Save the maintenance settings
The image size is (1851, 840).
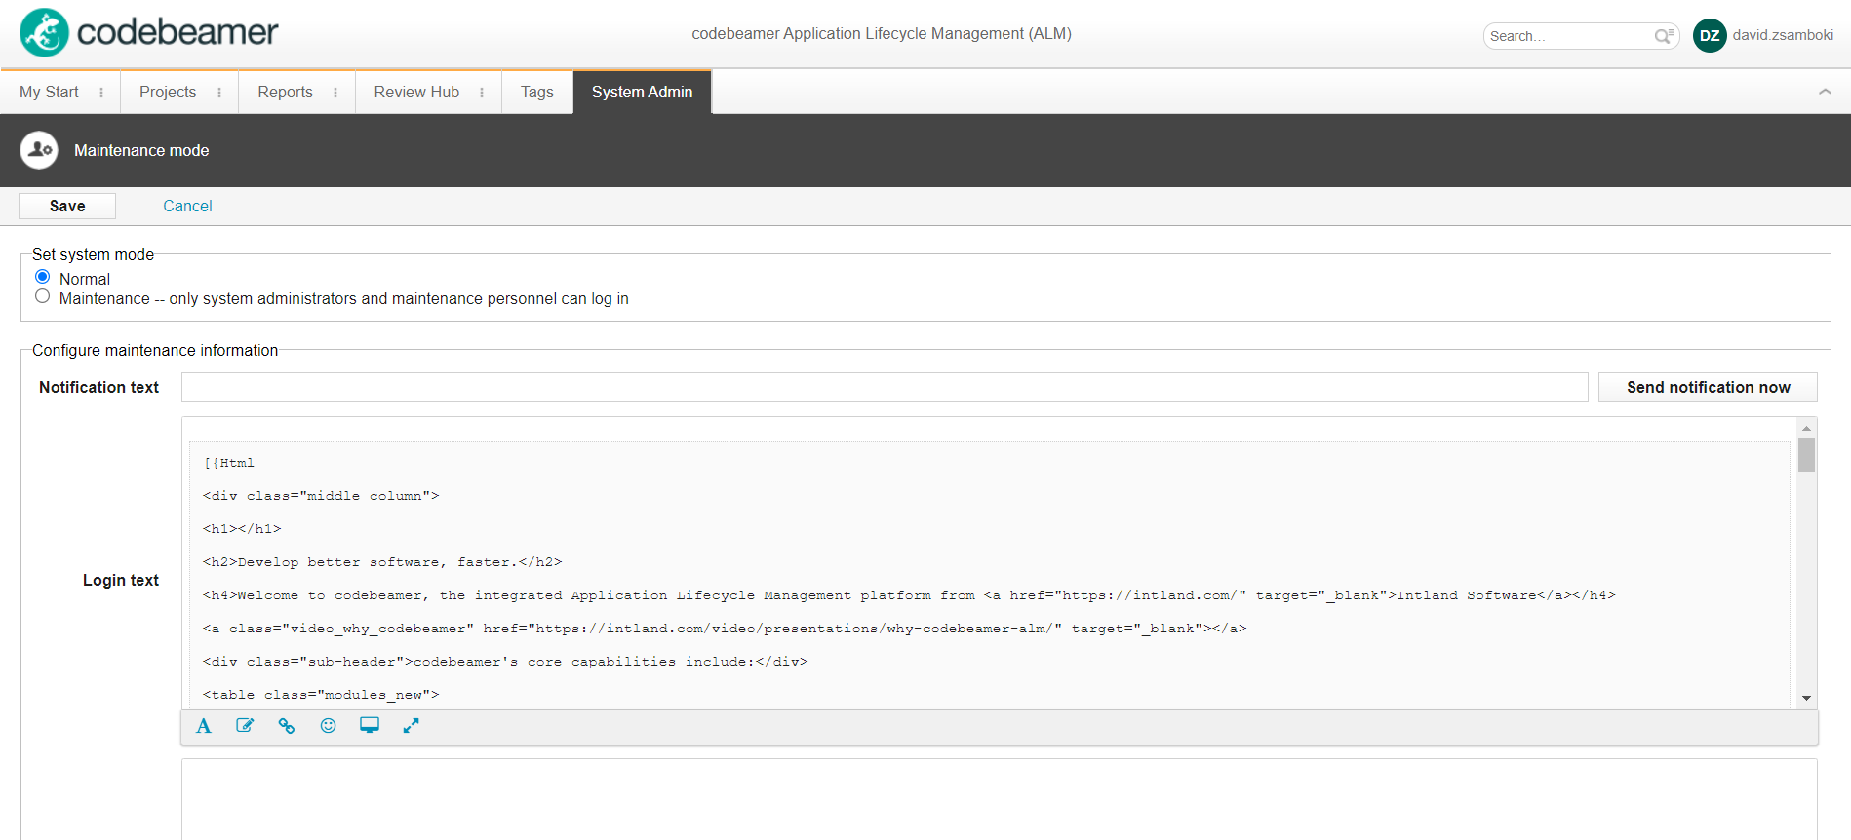coord(67,206)
